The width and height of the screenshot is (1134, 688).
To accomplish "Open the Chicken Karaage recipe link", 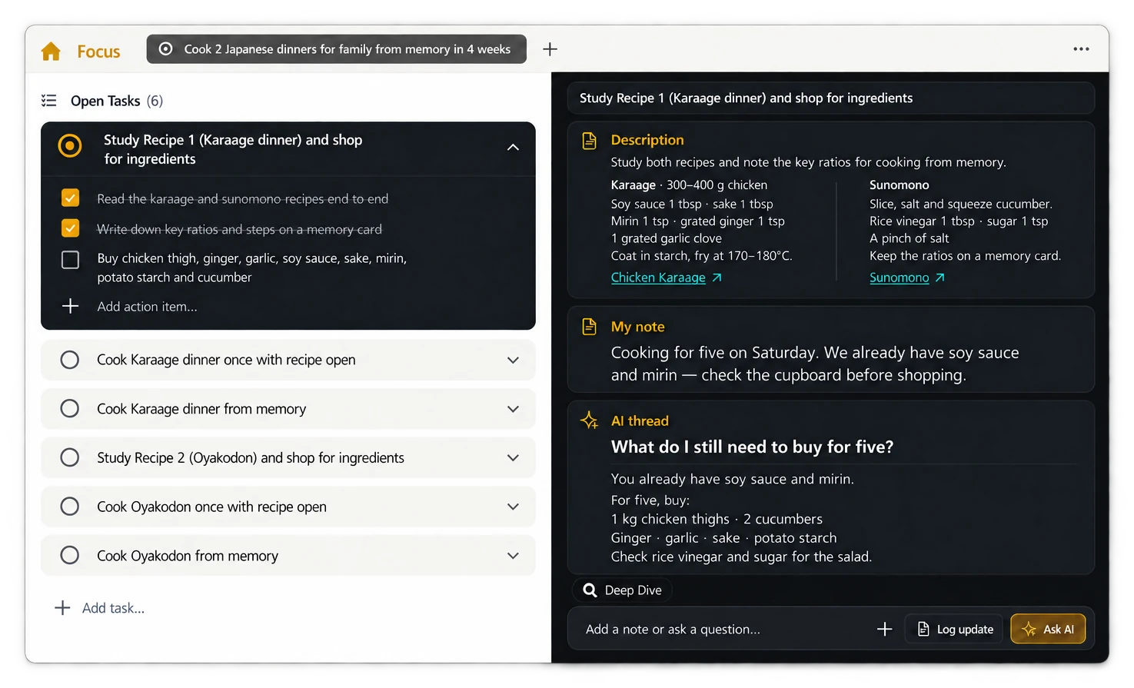I will [x=658, y=278].
